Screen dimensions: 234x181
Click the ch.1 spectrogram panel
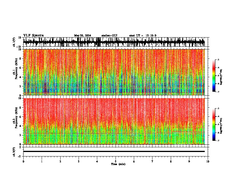pos(114,72)
